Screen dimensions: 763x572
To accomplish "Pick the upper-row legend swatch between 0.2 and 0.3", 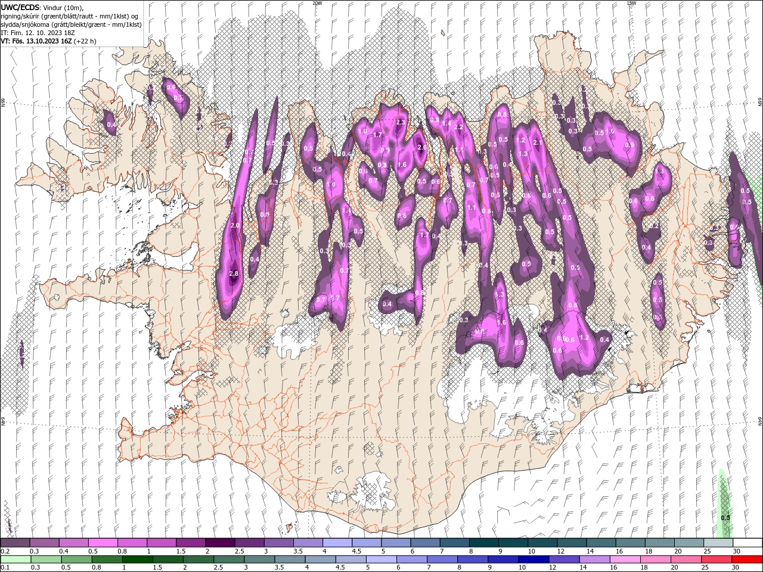I will (x=15, y=542).
